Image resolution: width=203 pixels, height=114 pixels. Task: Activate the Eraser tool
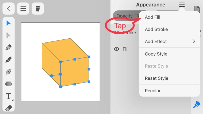(x=9, y=108)
